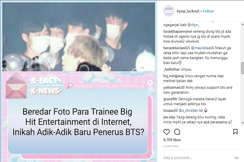Advance to next photo with carousel arrow
The image size is (244, 162).
click(x=150, y=83)
